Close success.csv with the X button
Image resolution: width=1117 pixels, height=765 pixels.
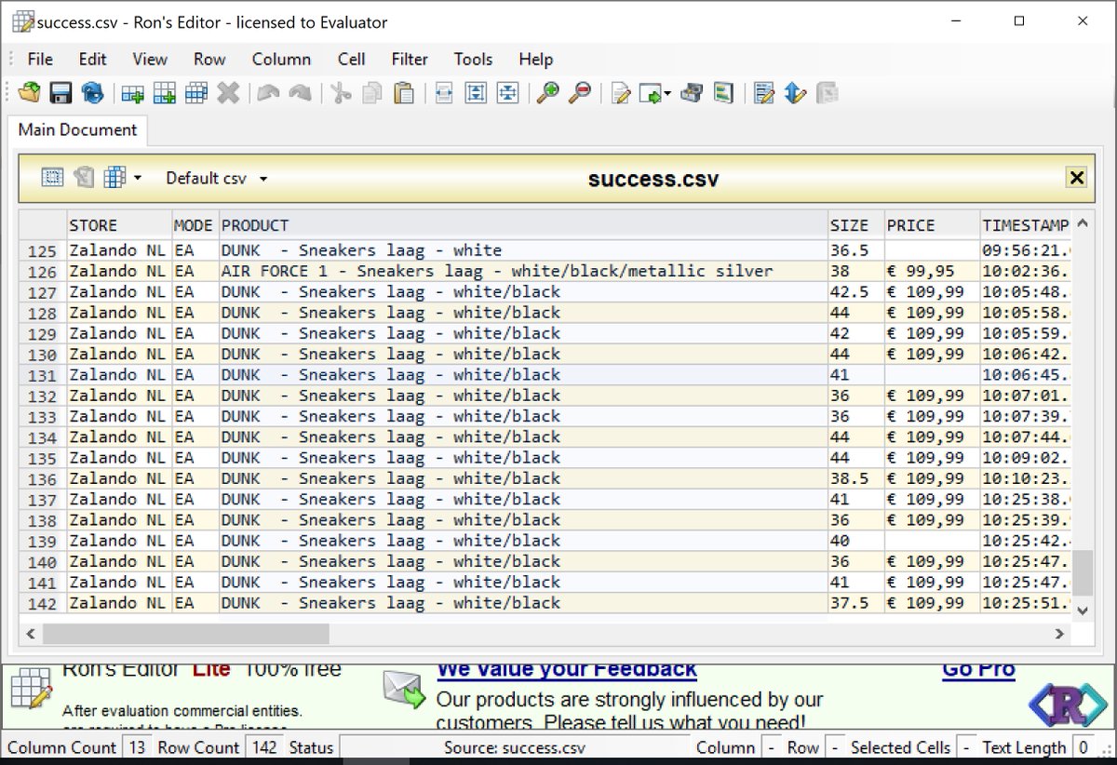point(1077,178)
